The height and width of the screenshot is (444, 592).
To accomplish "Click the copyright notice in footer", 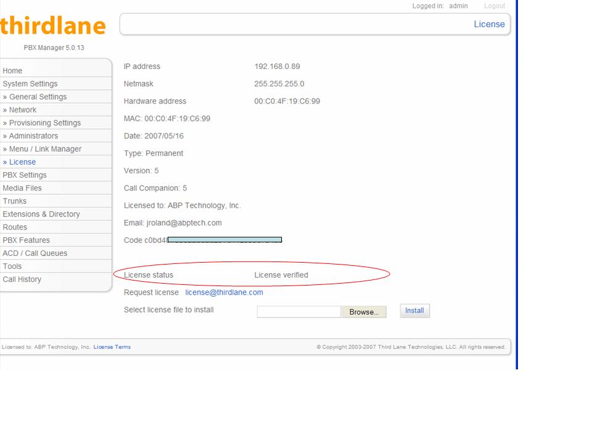I will (x=411, y=347).
